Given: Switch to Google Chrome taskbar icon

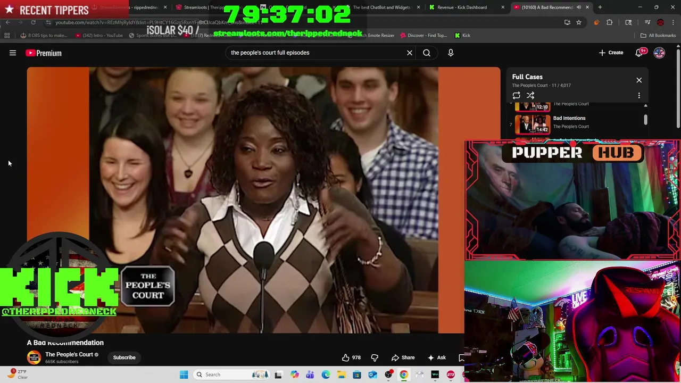Looking at the screenshot, I should 404,374.
